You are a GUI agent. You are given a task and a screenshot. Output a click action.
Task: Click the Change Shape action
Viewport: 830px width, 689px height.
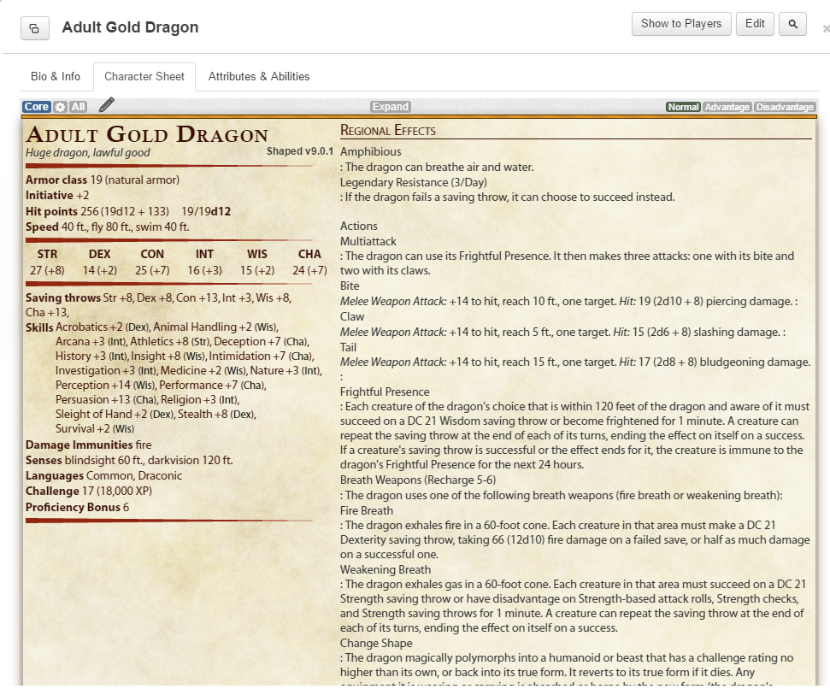pyautogui.click(x=376, y=644)
